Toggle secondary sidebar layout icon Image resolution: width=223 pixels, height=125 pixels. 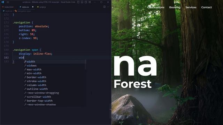[86, 2]
